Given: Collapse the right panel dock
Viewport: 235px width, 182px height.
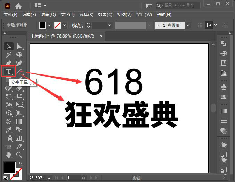Looking at the screenshot, I should coord(230,33).
